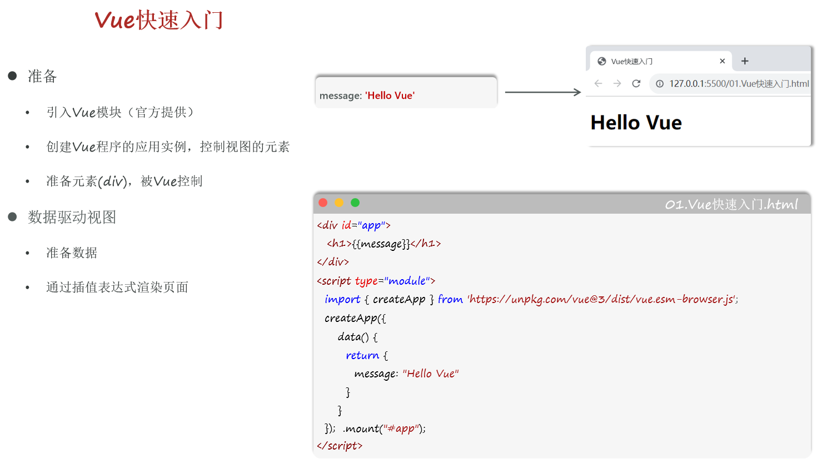Click the .mount("#app"); code text
817x459 pixels.
(x=384, y=428)
